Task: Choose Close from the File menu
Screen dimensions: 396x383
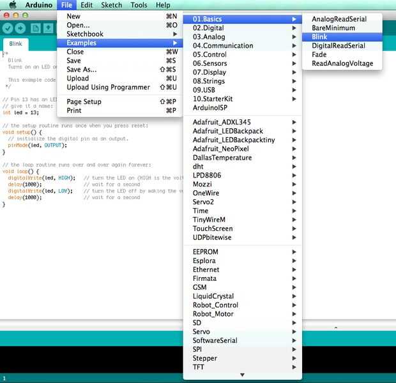Action: [x=119, y=52]
